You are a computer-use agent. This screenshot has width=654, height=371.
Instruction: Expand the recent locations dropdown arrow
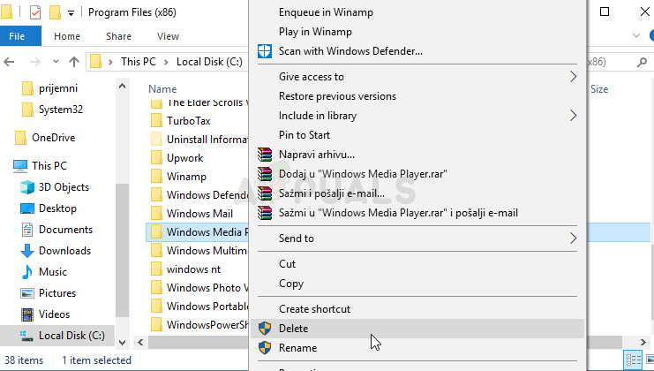[x=56, y=63]
